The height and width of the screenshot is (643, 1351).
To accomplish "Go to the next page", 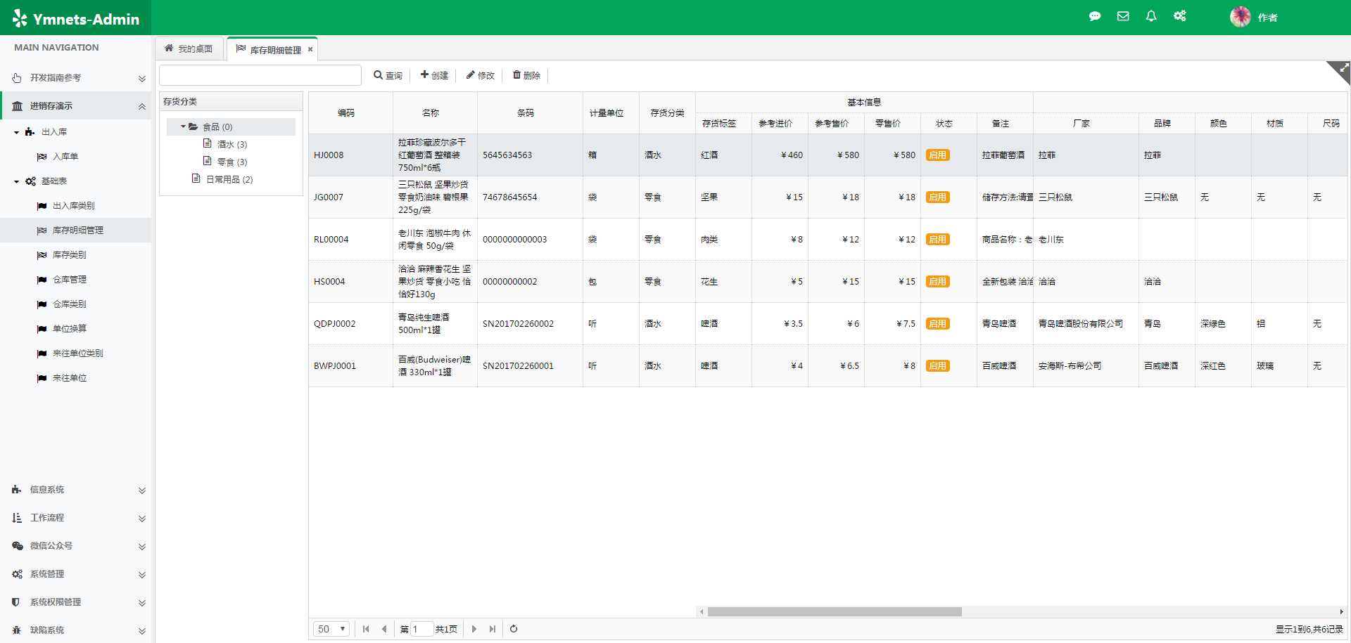I will click(x=474, y=629).
